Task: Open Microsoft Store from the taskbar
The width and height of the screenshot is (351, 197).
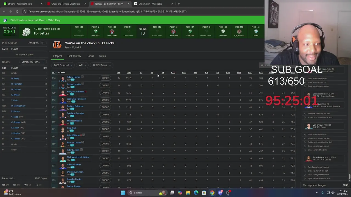Action: click(x=204, y=193)
